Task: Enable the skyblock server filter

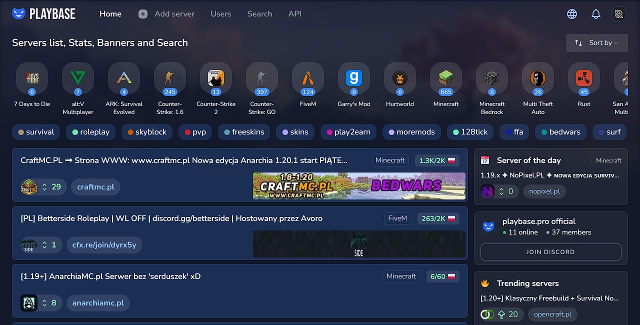Action: pyautogui.click(x=146, y=132)
